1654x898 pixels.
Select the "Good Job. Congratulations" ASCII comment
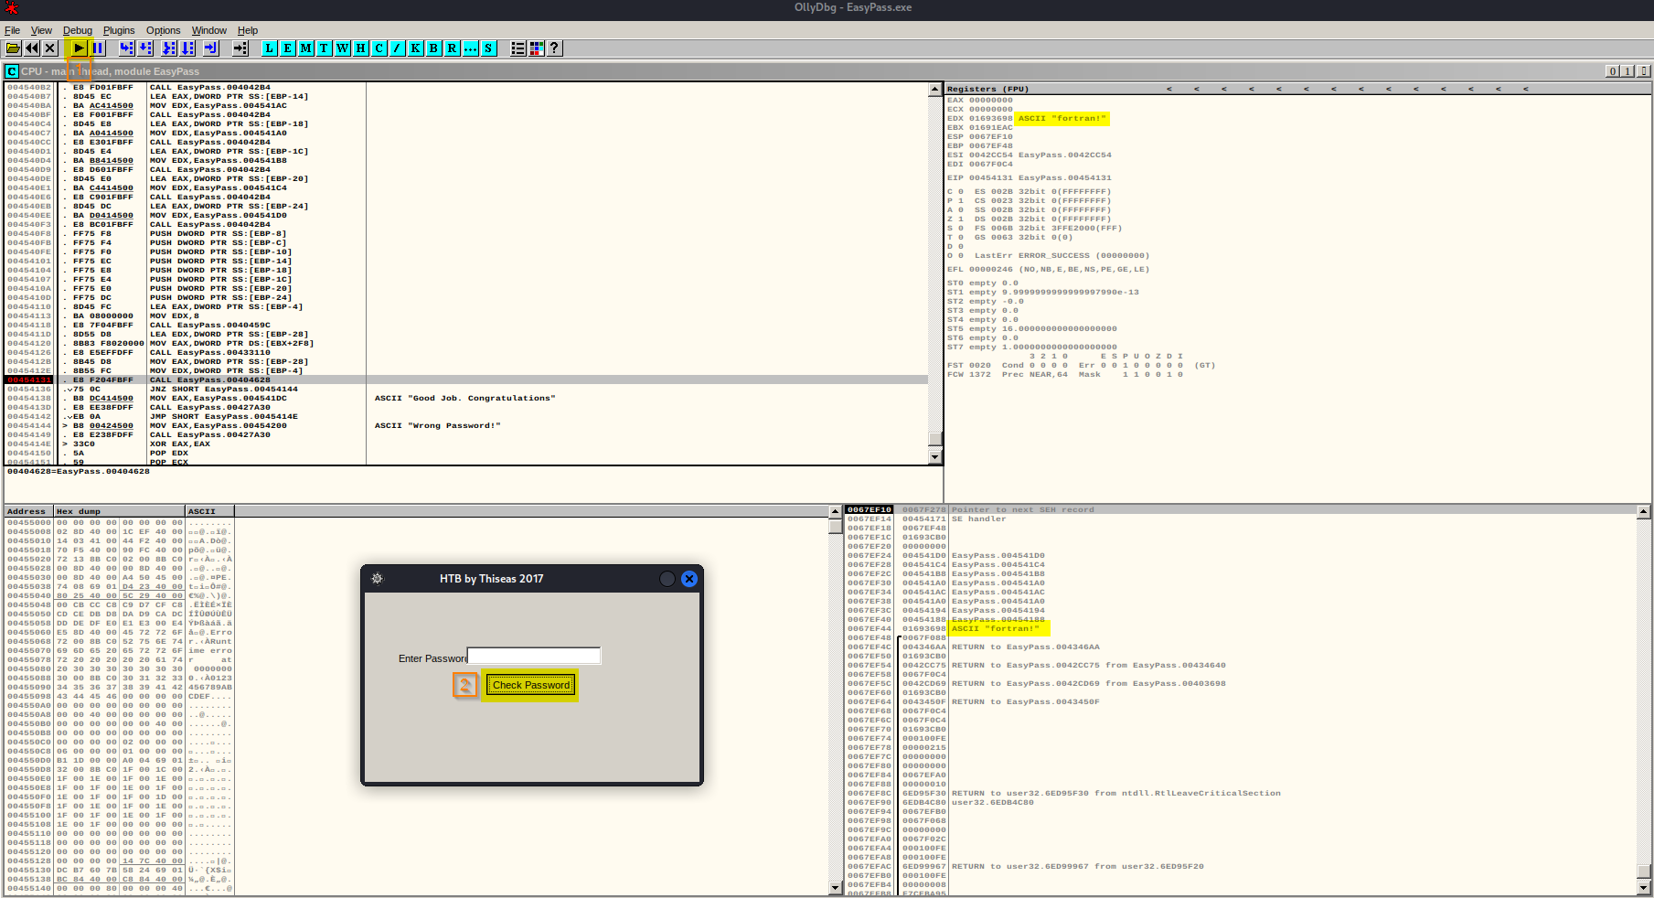(x=464, y=398)
